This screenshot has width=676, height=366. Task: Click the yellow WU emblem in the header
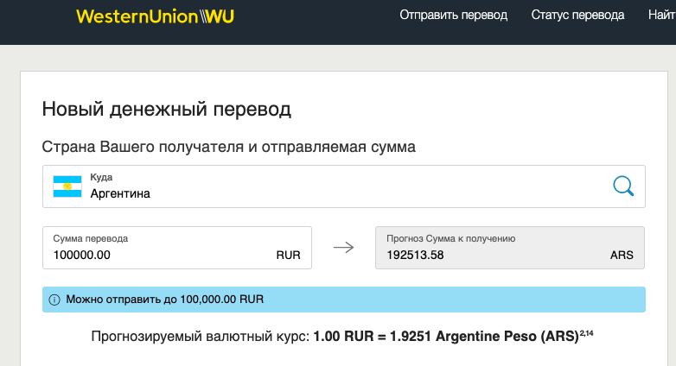218,16
